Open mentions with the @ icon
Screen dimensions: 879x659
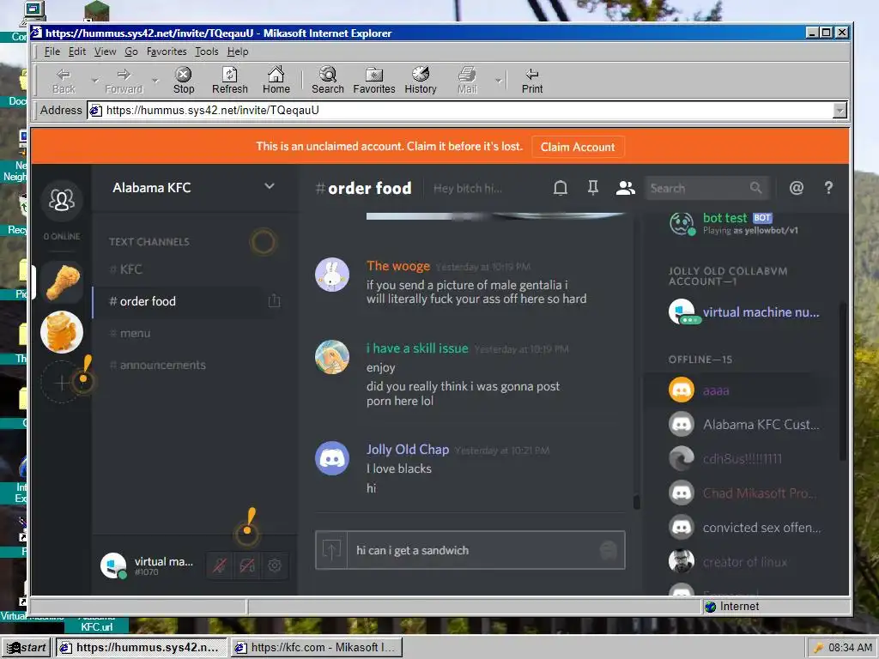click(796, 188)
